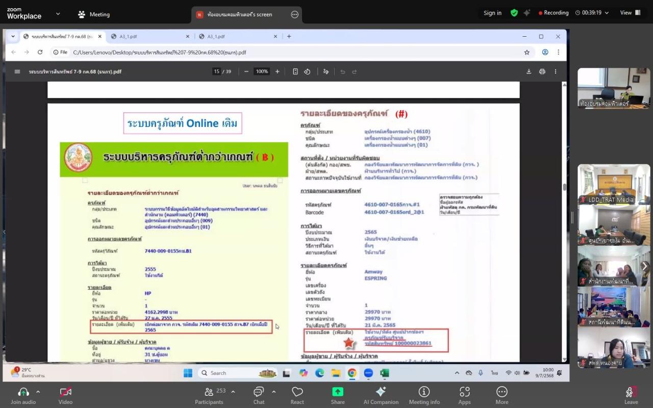Select the LDD_TRAT Media participant thumbnail
The image size is (653, 408).
click(614, 185)
